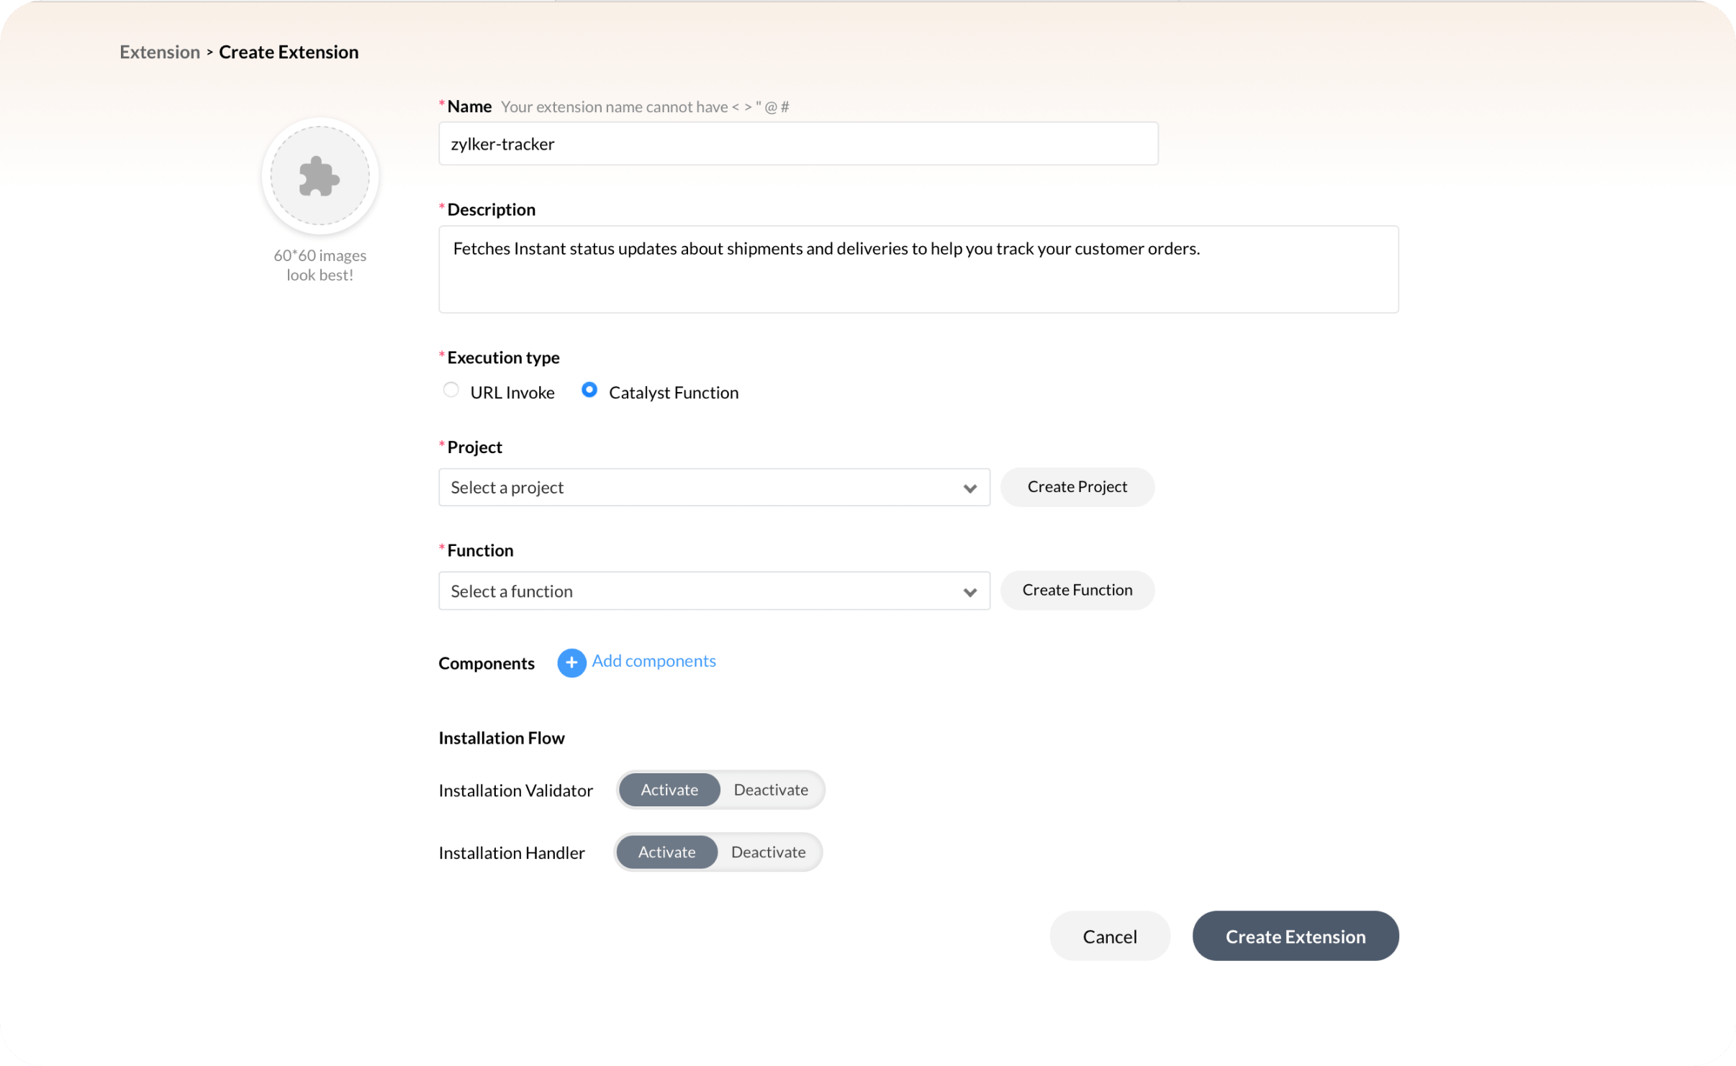The width and height of the screenshot is (1736, 1066).
Task: Deactivate the Installation Validator
Action: coord(770,790)
